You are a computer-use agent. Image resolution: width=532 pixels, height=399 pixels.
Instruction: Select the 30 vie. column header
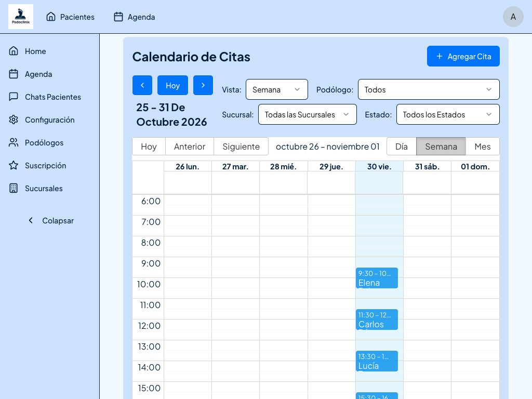(x=379, y=167)
